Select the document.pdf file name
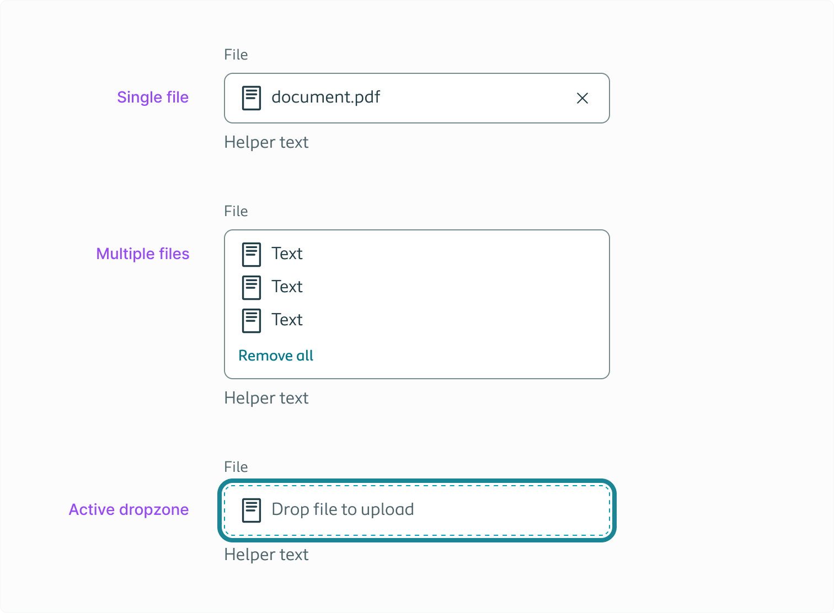 (x=325, y=98)
